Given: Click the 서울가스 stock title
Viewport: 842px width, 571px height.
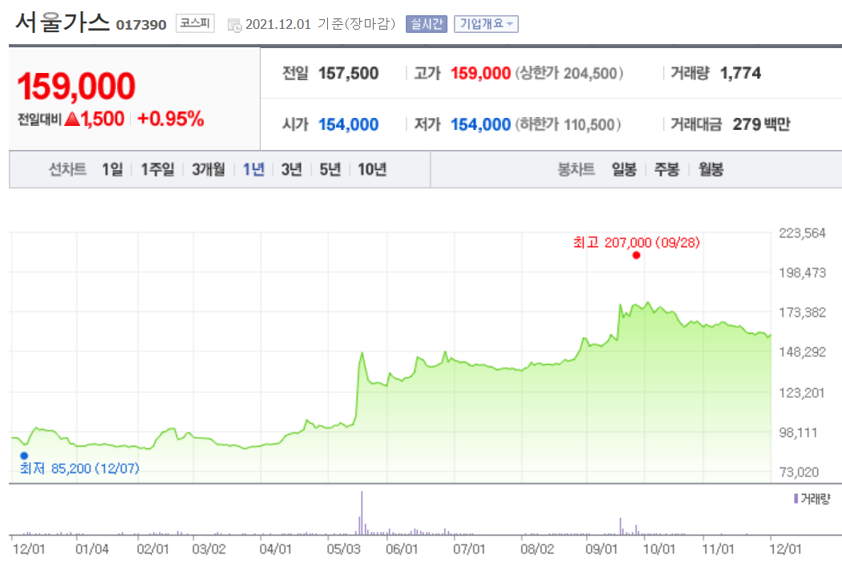Looking at the screenshot, I should point(63,22).
